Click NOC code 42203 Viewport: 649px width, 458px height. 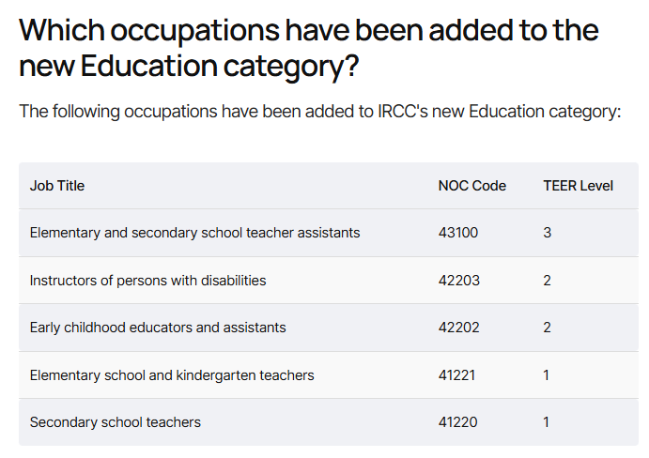459,281
